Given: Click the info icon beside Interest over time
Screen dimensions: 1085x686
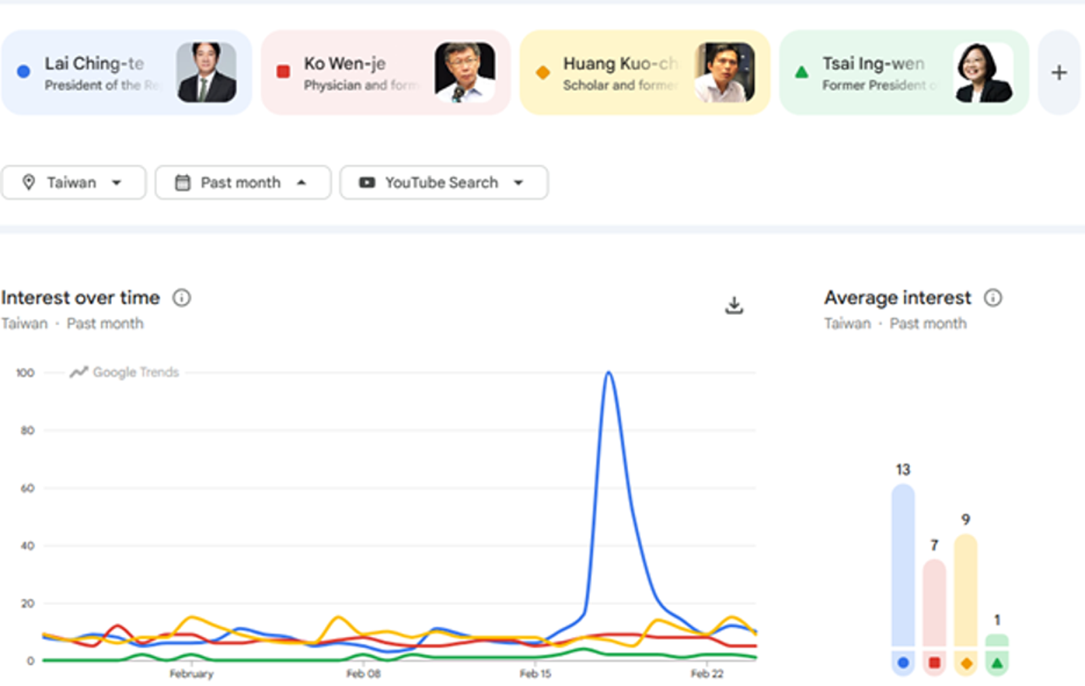Looking at the screenshot, I should pos(182,298).
